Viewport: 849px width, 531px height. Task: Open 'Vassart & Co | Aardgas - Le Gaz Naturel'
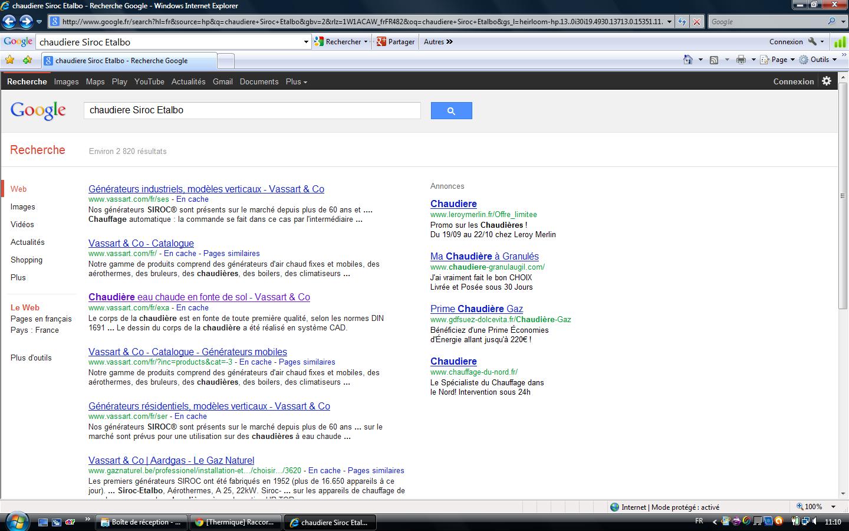coord(172,461)
